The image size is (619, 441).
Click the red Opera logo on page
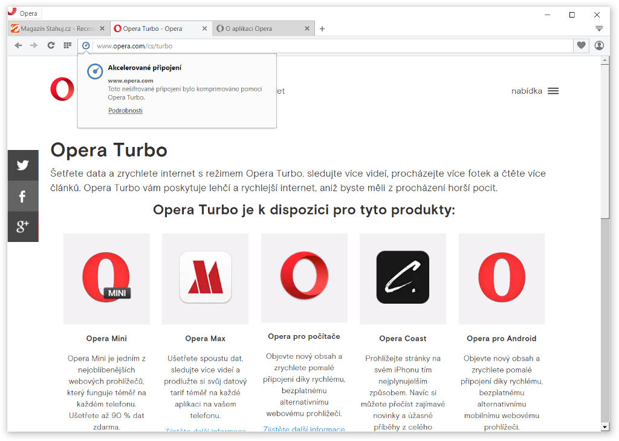click(62, 90)
